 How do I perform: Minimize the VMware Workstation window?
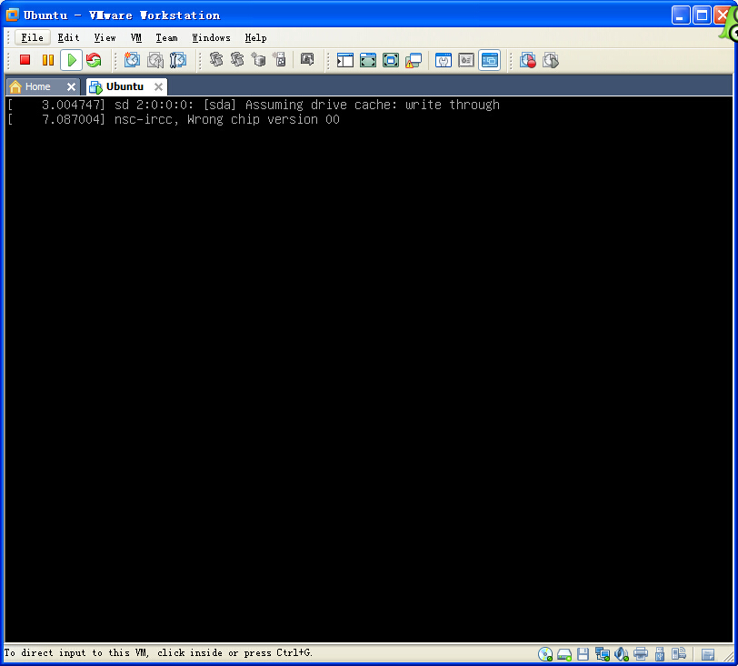pos(680,15)
